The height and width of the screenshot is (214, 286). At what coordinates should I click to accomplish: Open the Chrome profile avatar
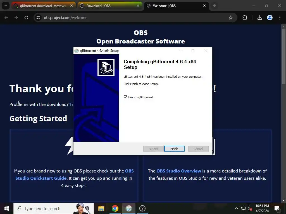pyautogui.click(x=270, y=18)
